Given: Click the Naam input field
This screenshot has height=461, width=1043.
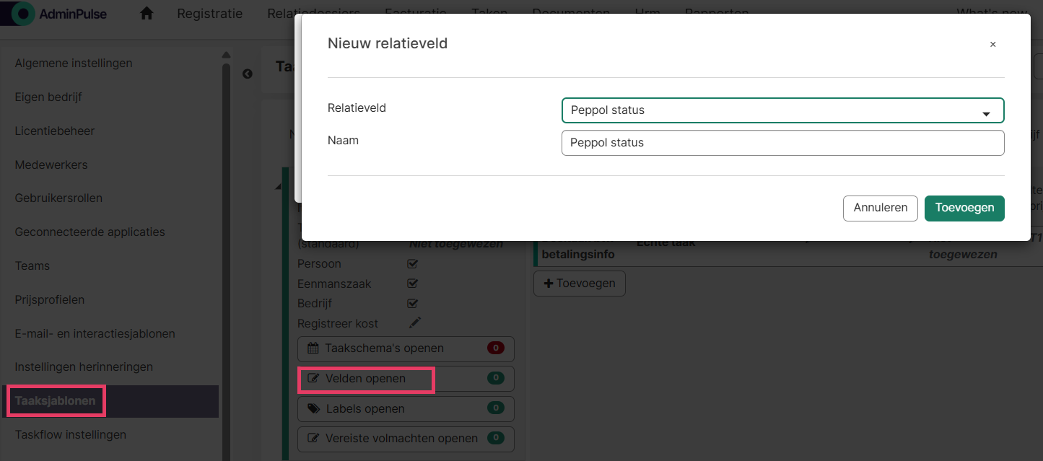Looking at the screenshot, I should [x=782, y=143].
